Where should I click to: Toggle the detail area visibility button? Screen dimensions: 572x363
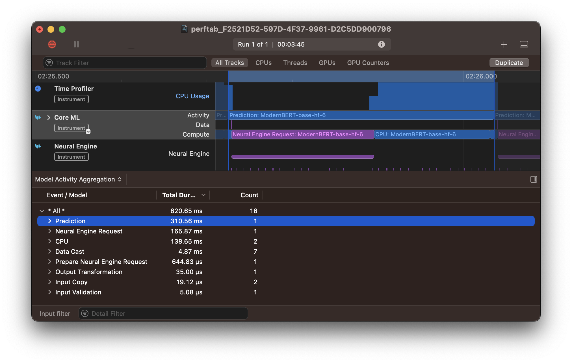[x=524, y=44]
